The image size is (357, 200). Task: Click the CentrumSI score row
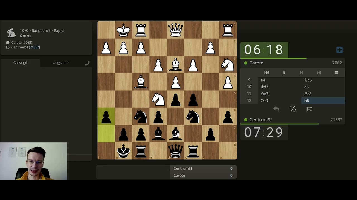(203, 169)
